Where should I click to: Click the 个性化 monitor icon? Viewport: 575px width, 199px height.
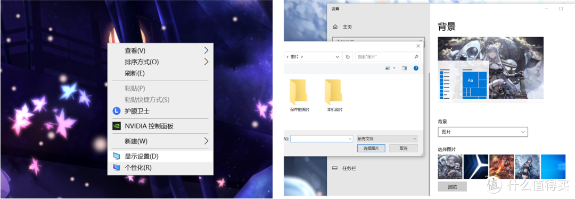tap(116, 168)
